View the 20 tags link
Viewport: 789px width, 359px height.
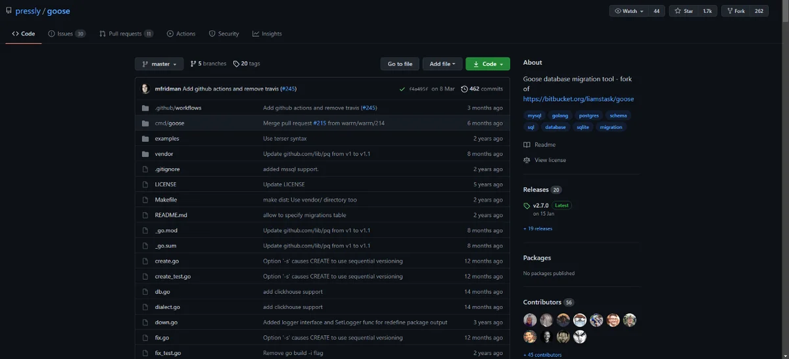click(x=247, y=64)
